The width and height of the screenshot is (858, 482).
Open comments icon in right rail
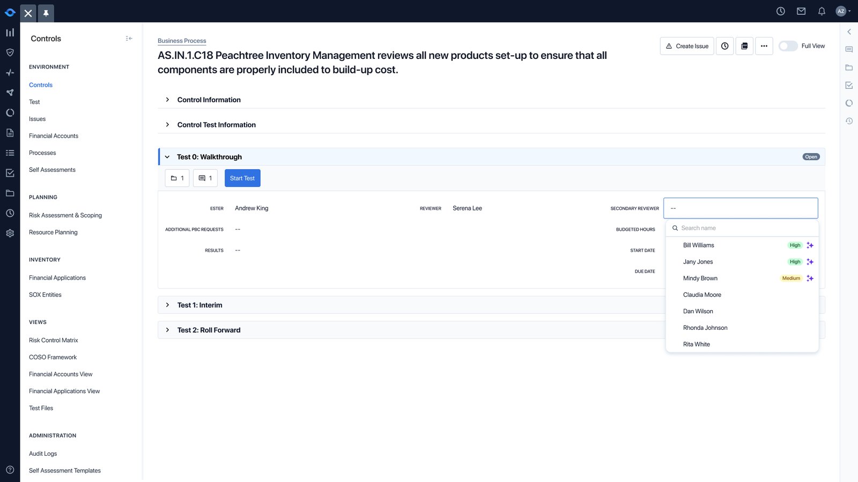pyautogui.click(x=849, y=49)
